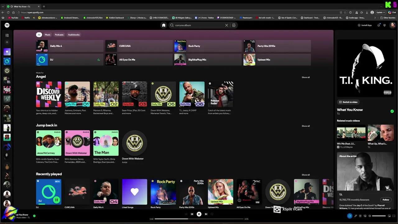Show all in Recently played section
The image size is (398, 224).
pyautogui.click(x=306, y=175)
